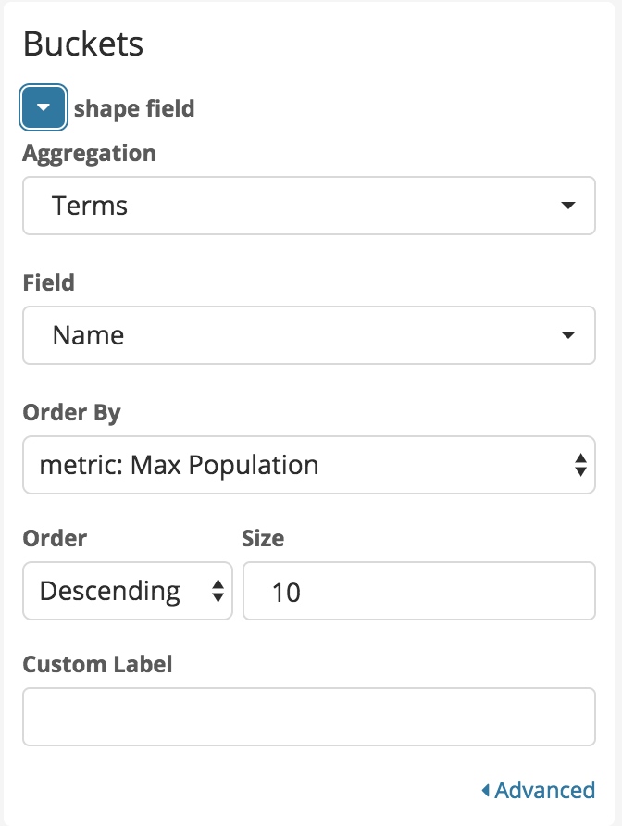Click the Size label text
Image resolution: width=622 pixels, height=826 pixels.
pos(263,538)
